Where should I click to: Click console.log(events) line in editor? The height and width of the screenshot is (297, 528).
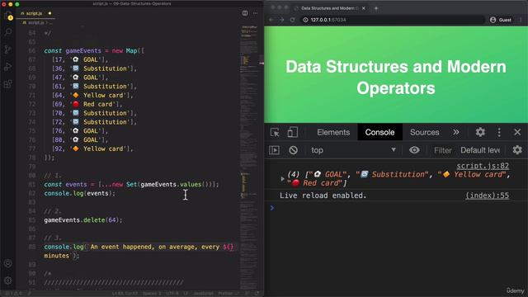click(79, 193)
